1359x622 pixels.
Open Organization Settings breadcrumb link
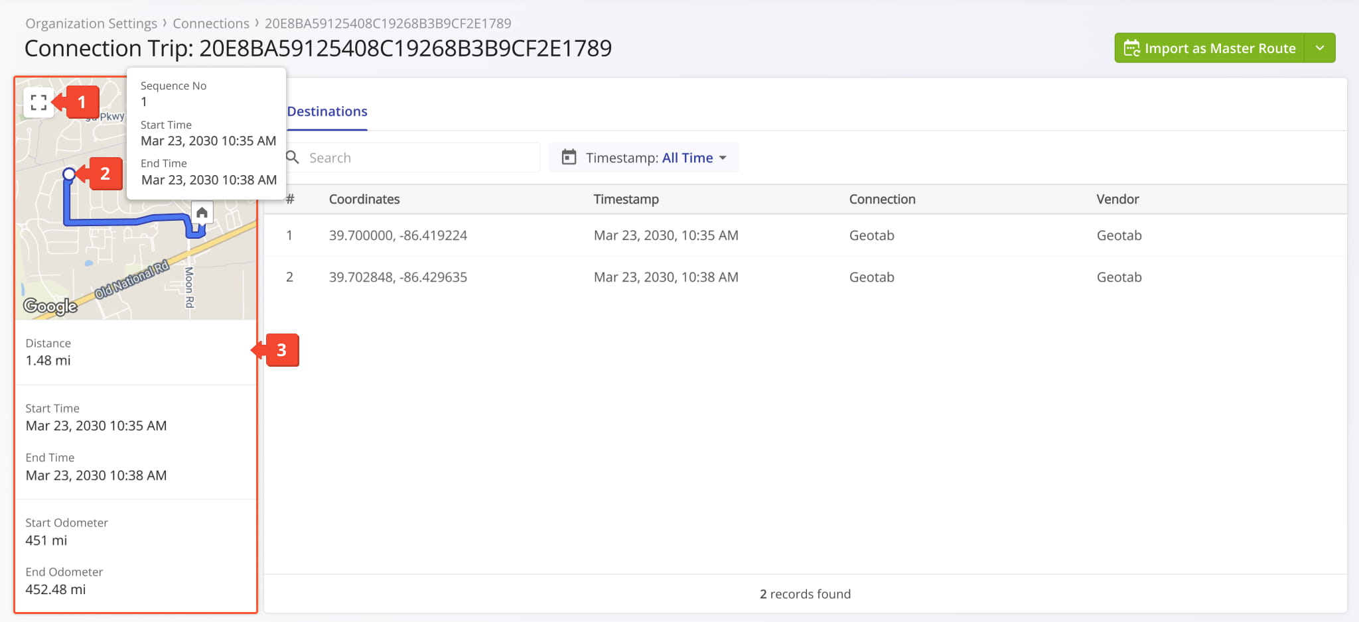(92, 23)
